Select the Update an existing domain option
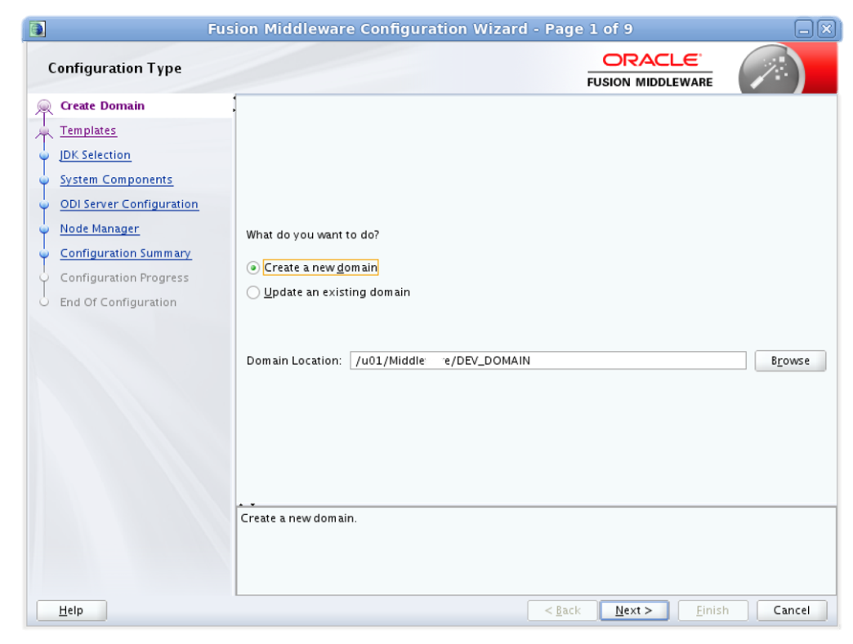The width and height of the screenshot is (853, 644). [253, 292]
